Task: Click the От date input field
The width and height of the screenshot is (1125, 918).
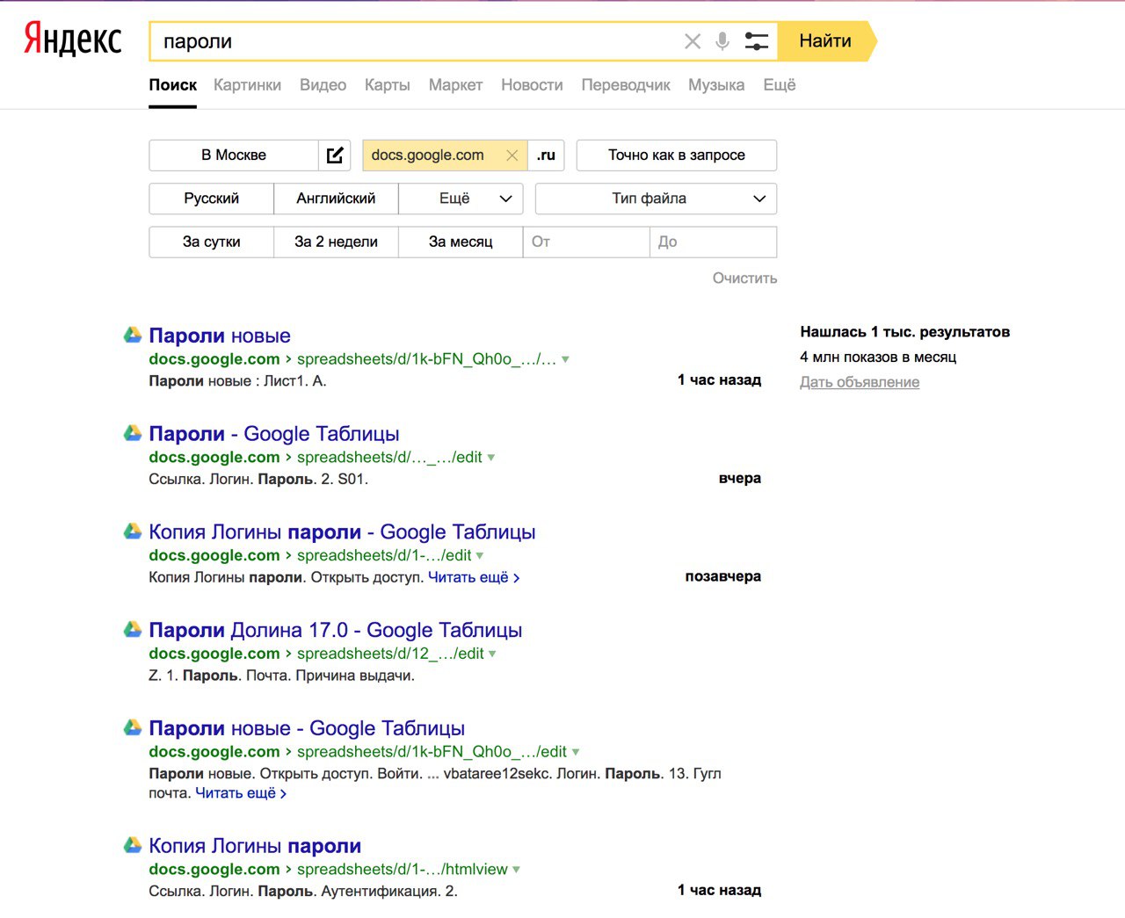Action: point(586,242)
